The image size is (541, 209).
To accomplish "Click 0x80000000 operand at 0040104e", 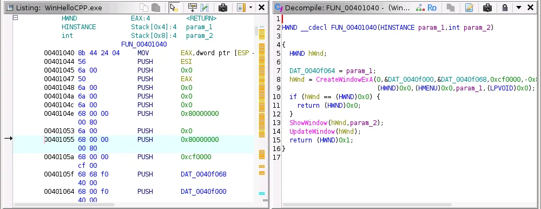I will (x=200, y=114).
